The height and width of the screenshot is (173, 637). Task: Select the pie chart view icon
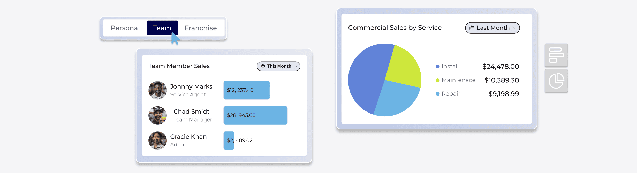click(556, 80)
